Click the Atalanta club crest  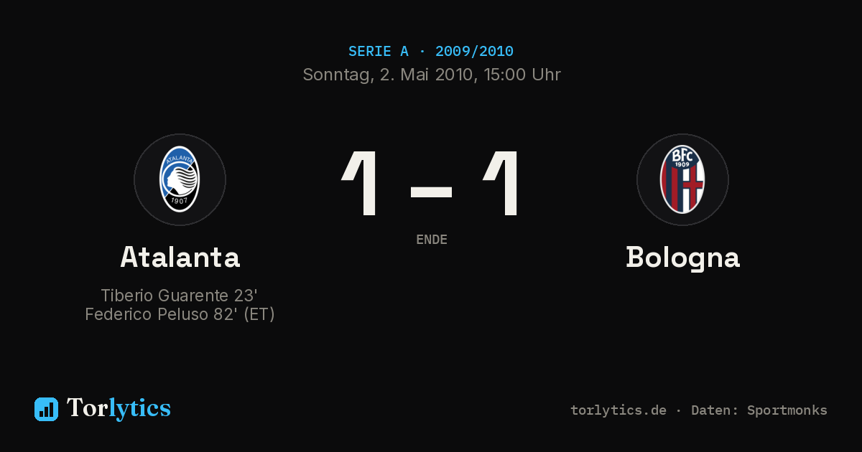[x=180, y=179]
